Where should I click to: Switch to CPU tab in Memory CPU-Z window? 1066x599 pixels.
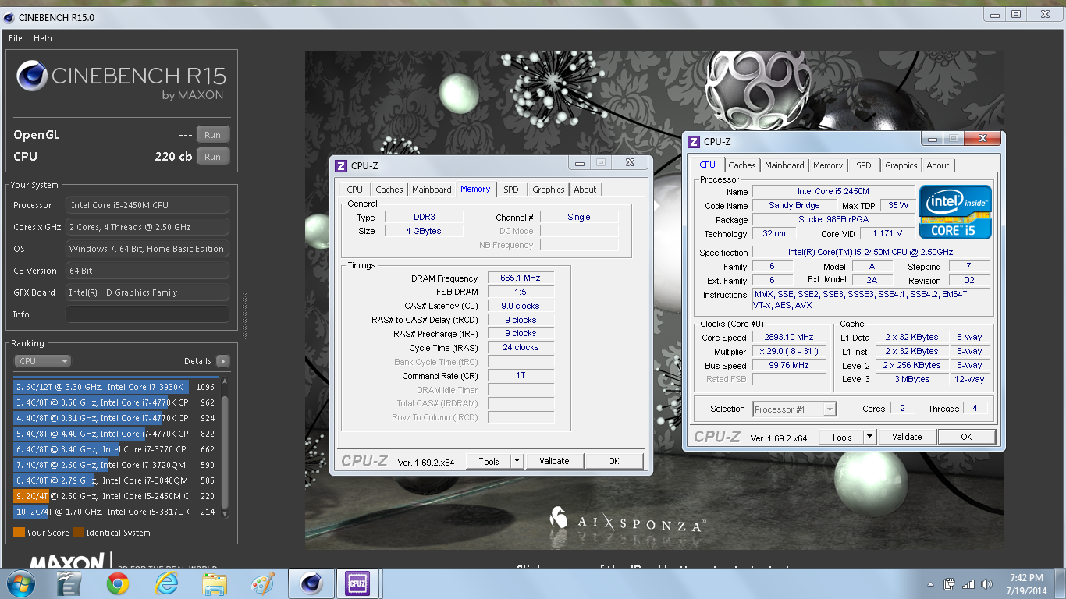click(355, 190)
